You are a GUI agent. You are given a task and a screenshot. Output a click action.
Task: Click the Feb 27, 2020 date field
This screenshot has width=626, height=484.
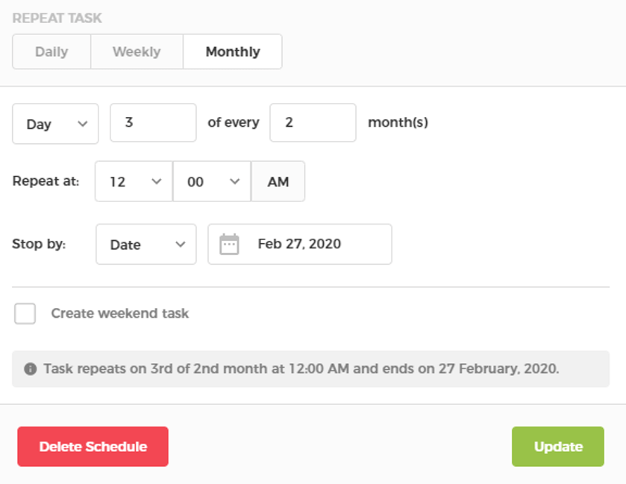(x=313, y=244)
